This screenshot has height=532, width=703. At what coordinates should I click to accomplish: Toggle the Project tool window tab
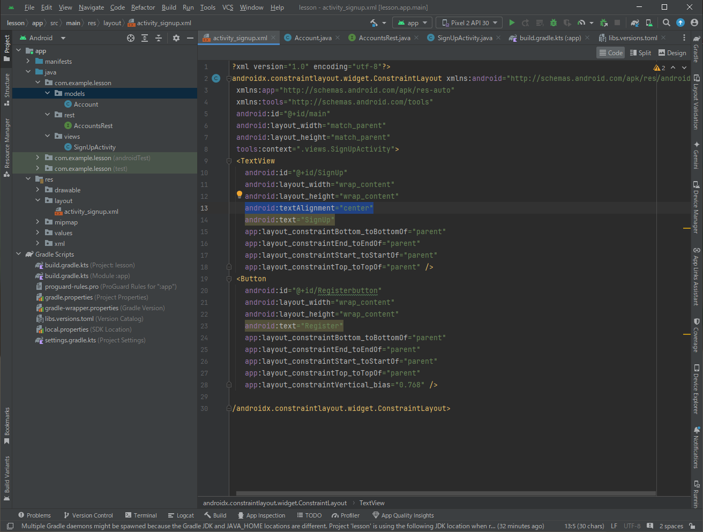(6, 48)
